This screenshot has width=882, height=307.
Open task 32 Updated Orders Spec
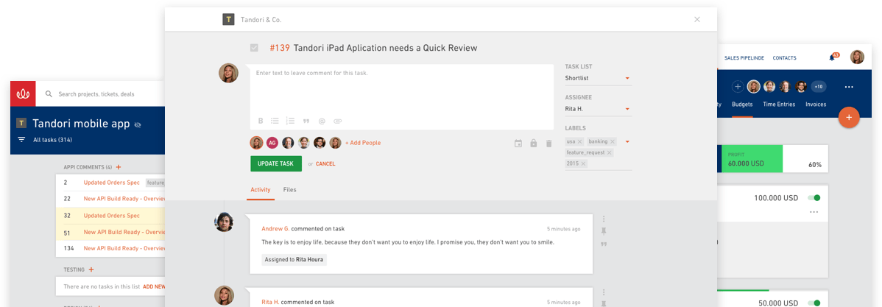pos(111,216)
